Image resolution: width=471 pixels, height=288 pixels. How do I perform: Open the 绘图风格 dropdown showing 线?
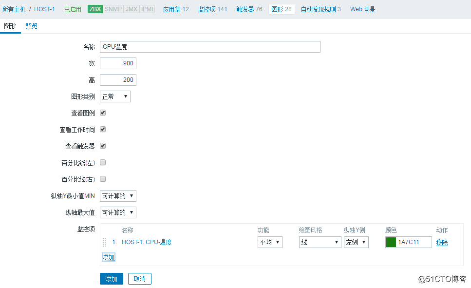pos(320,242)
